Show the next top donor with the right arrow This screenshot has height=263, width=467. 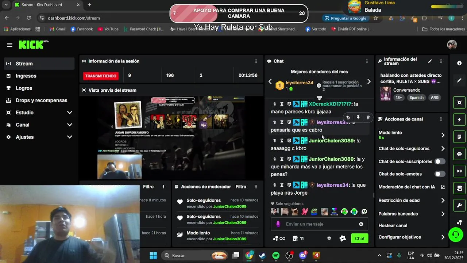tap(369, 82)
